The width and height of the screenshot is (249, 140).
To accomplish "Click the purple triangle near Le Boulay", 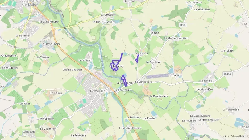I will click(x=137, y=59).
